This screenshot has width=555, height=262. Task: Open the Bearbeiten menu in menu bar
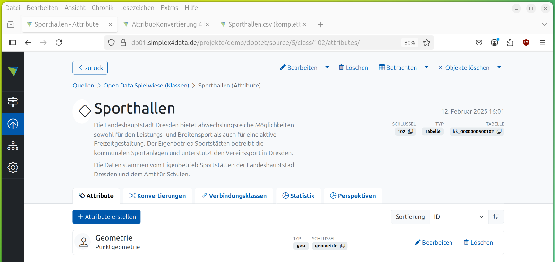tap(42, 8)
